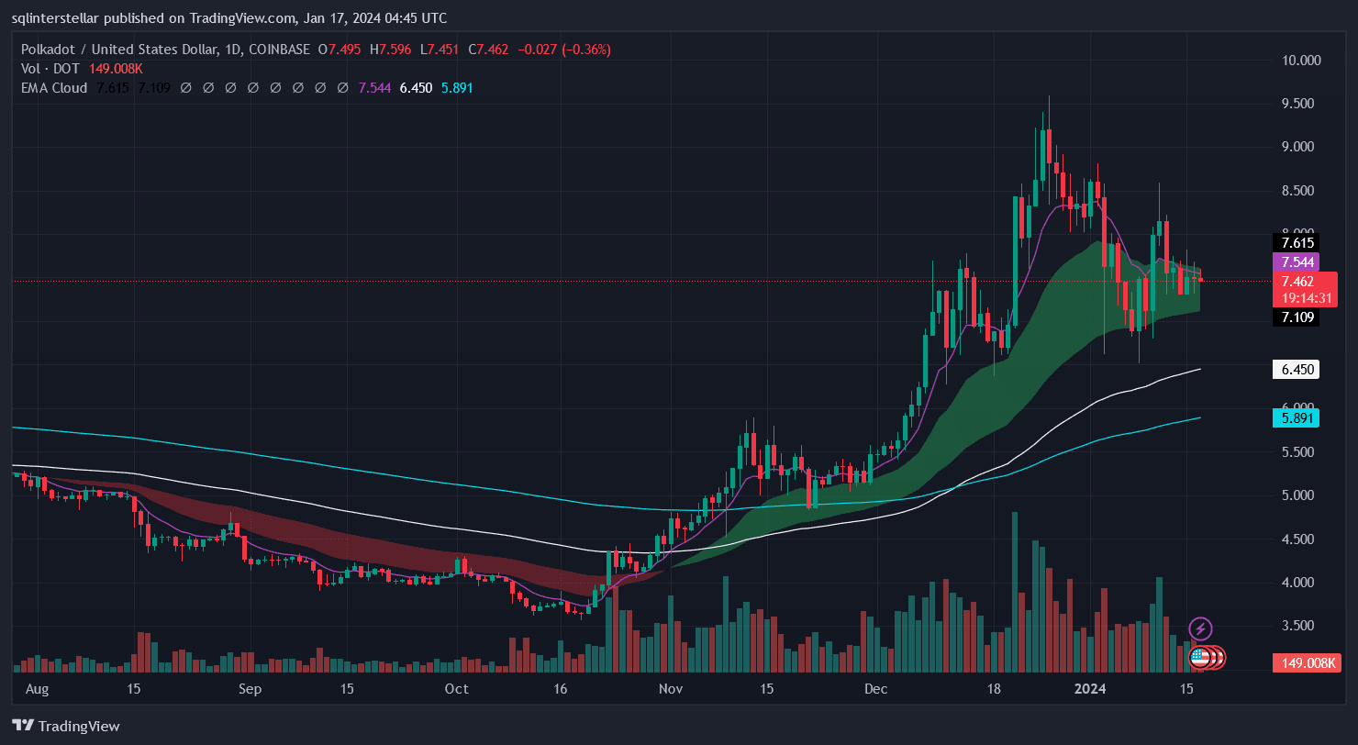
Task: Click the first empty-value symbol in EMA Cloud legend
Action: (185, 88)
